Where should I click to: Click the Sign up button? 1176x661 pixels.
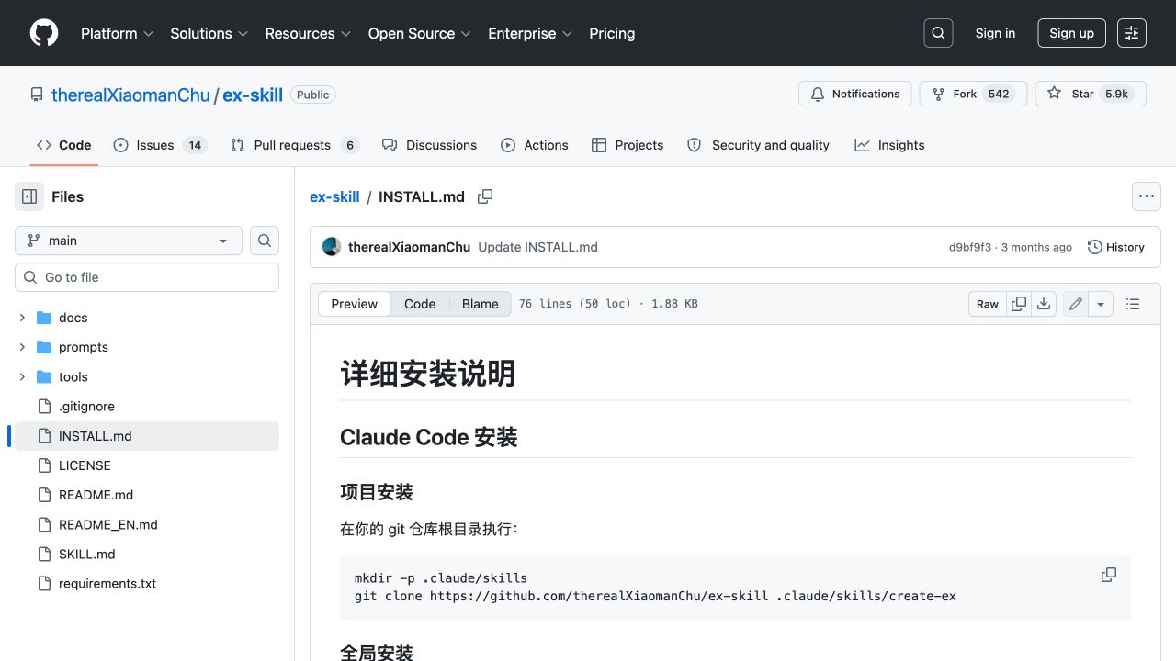[x=1071, y=33]
